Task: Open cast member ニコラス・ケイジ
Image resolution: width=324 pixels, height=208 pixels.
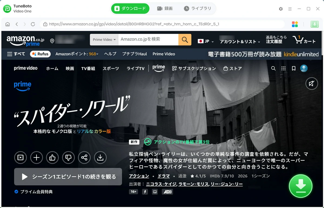Action: pyautogui.click(x=161, y=184)
